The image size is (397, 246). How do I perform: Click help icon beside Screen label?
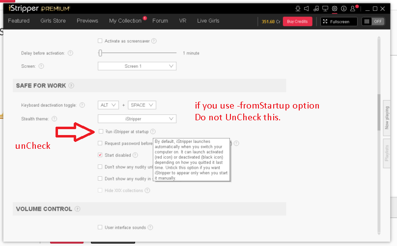(x=41, y=66)
